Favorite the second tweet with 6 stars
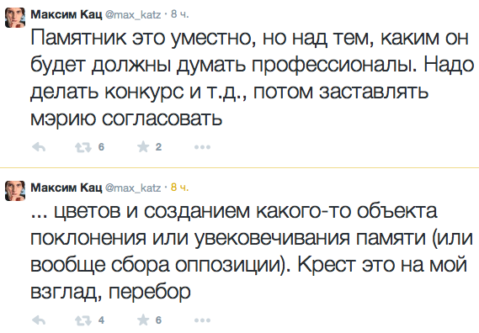The height and width of the screenshot is (333, 479). pos(143,320)
